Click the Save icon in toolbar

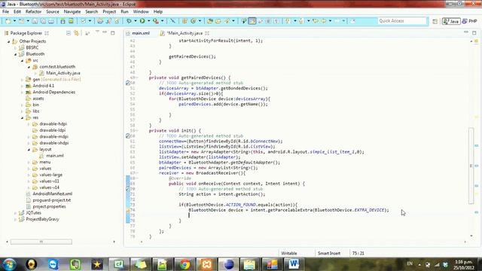tap(35, 21)
